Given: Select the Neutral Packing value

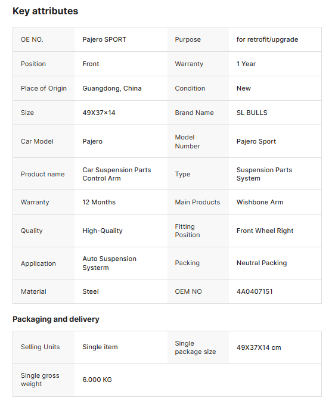Looking at the screenshot, I should click(262, 263).
